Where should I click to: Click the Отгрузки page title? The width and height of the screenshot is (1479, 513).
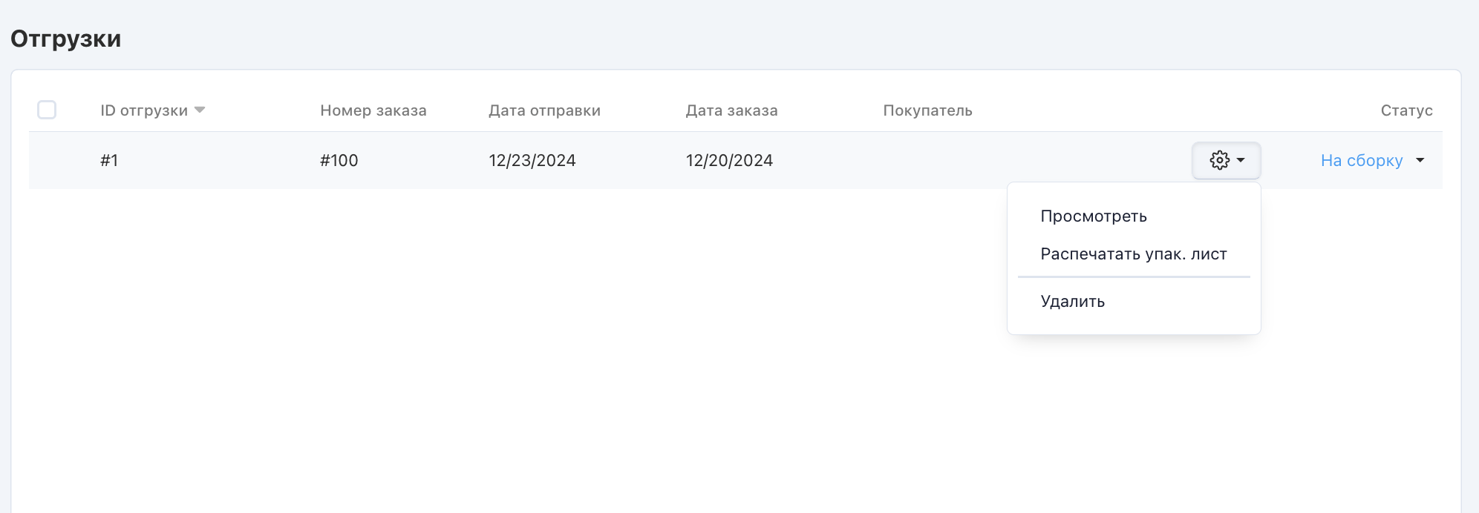tap(65, 39)
